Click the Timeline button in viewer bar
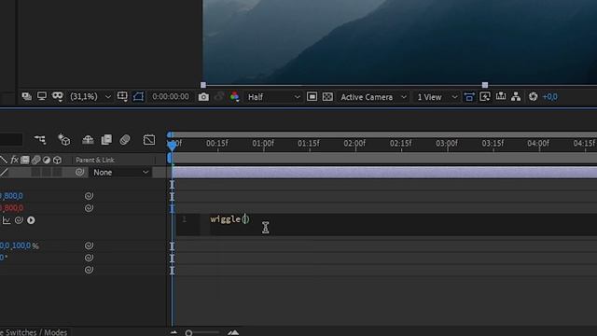The width and height of the screenshot is (597, 336). coord(501,96)
